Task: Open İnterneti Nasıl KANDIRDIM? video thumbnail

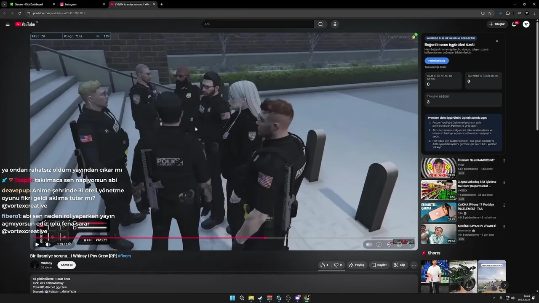Action: pyautogui.click(x=438, y=168)
